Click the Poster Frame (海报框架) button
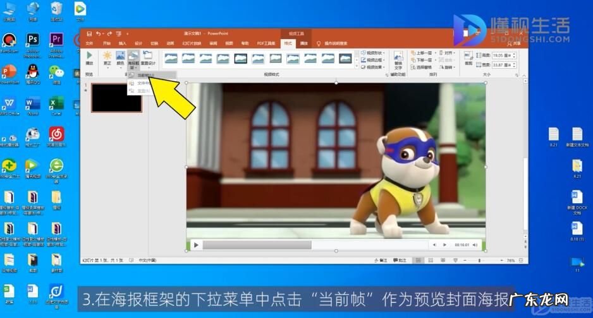Screen dimensions: 593x318 pos(133,60)
